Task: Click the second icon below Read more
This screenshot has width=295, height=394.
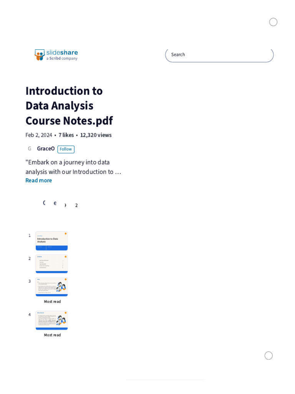Action: pyautogui.click(x=55, y=203)
